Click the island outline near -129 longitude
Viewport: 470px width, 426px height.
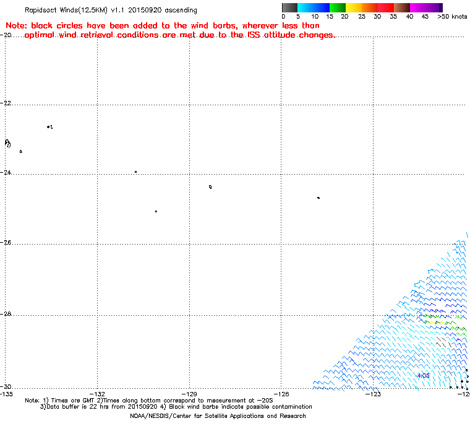[210, 187]
